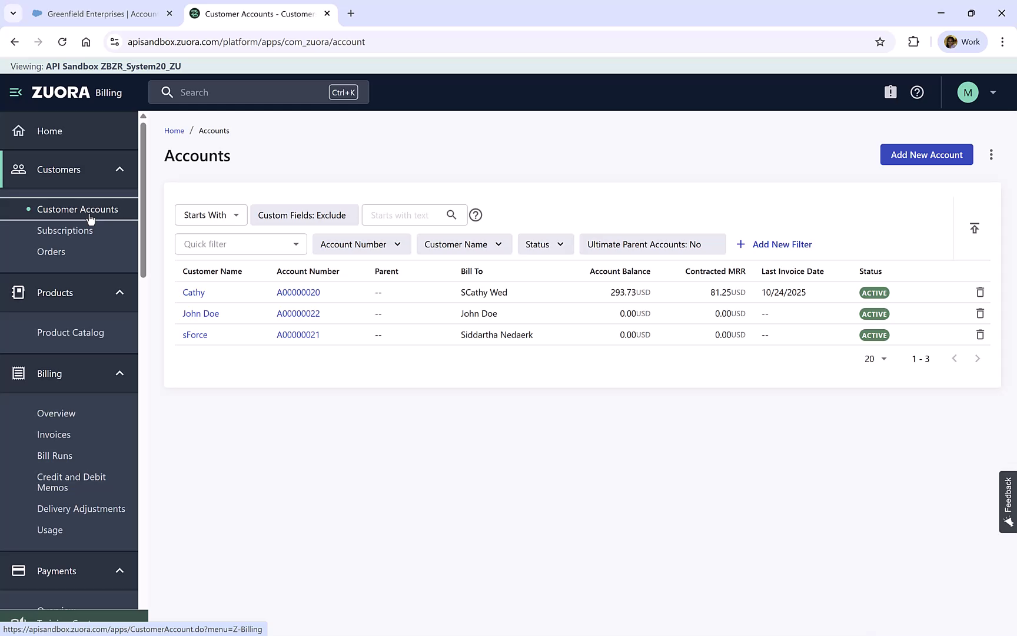The image size is (1017, 636).
Task: Open account A00000020 link
Action: (x=298, y=292)
